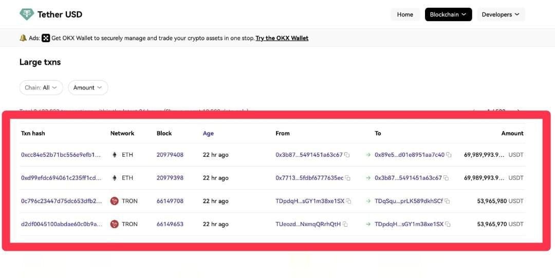Click the Try the OKX Wallet link
555x278 pixels.
(x=282, y=38)
